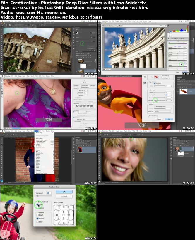Click the Add to Selection mask icon in Liquify
Image resolution: width=195 pixels, height=240 pixels.
pyautogui.click(x=81, y=106)
